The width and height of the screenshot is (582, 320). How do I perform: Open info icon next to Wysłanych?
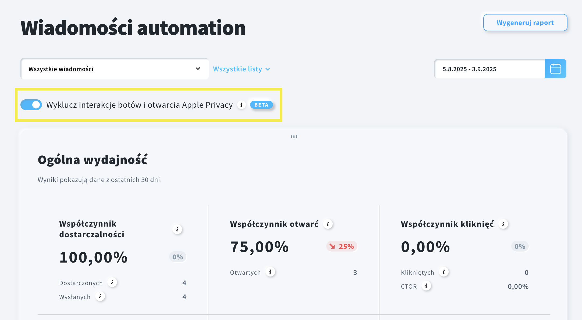(100, 296)
